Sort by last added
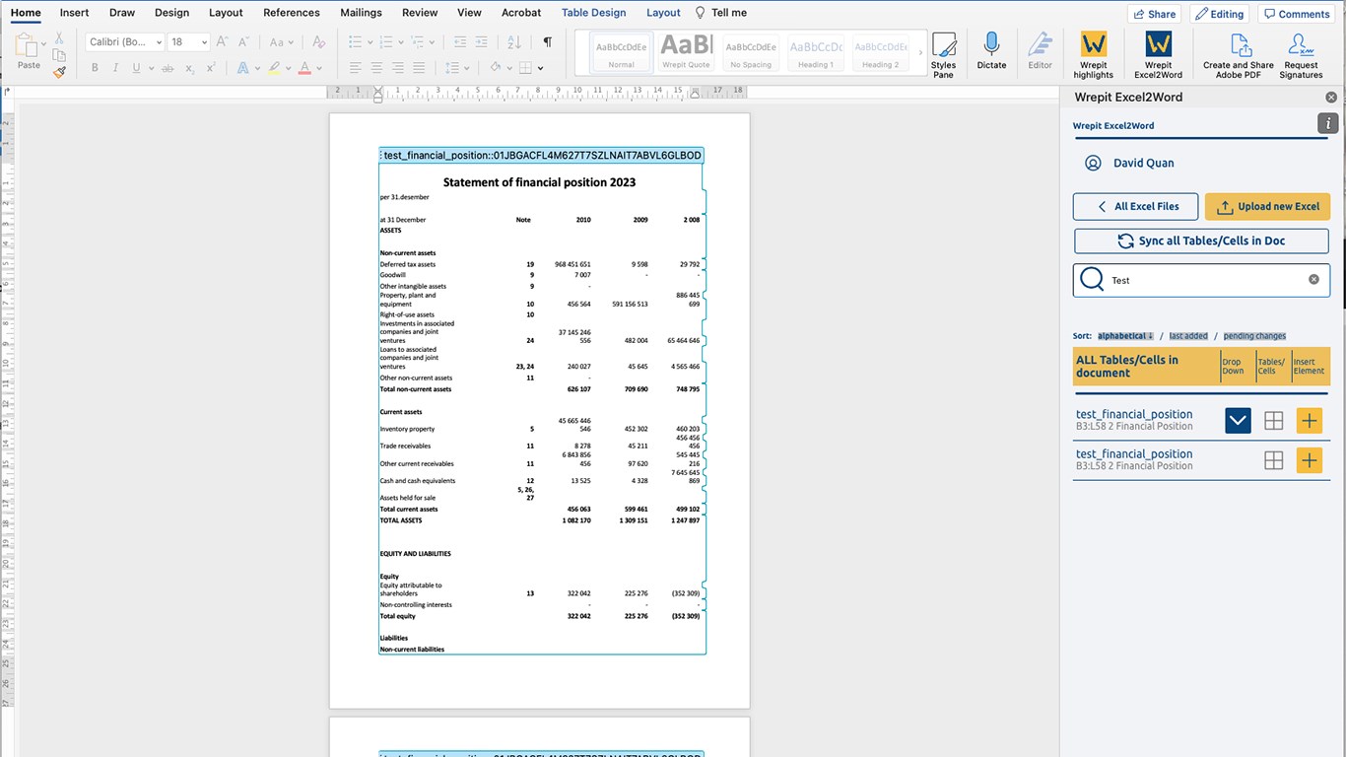Screen dimensions: 1346x757 (x=1188, y=336)
